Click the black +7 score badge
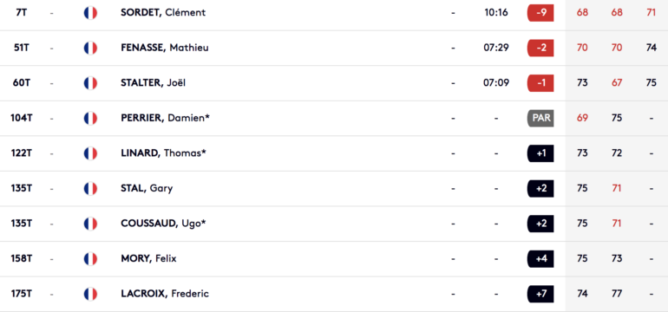 [x=540, y=294]
